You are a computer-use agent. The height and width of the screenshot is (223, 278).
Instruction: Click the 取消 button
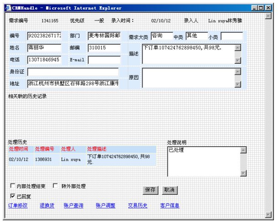tap(169, 190)
